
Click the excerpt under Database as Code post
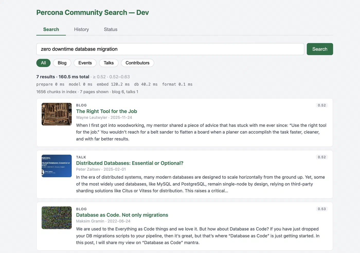click(198, 236)
